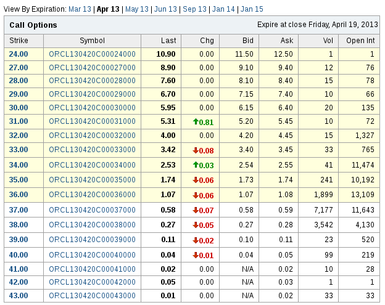
Task: Click the red down arrow beside 0.08
Action: click(x=196, y=150)
